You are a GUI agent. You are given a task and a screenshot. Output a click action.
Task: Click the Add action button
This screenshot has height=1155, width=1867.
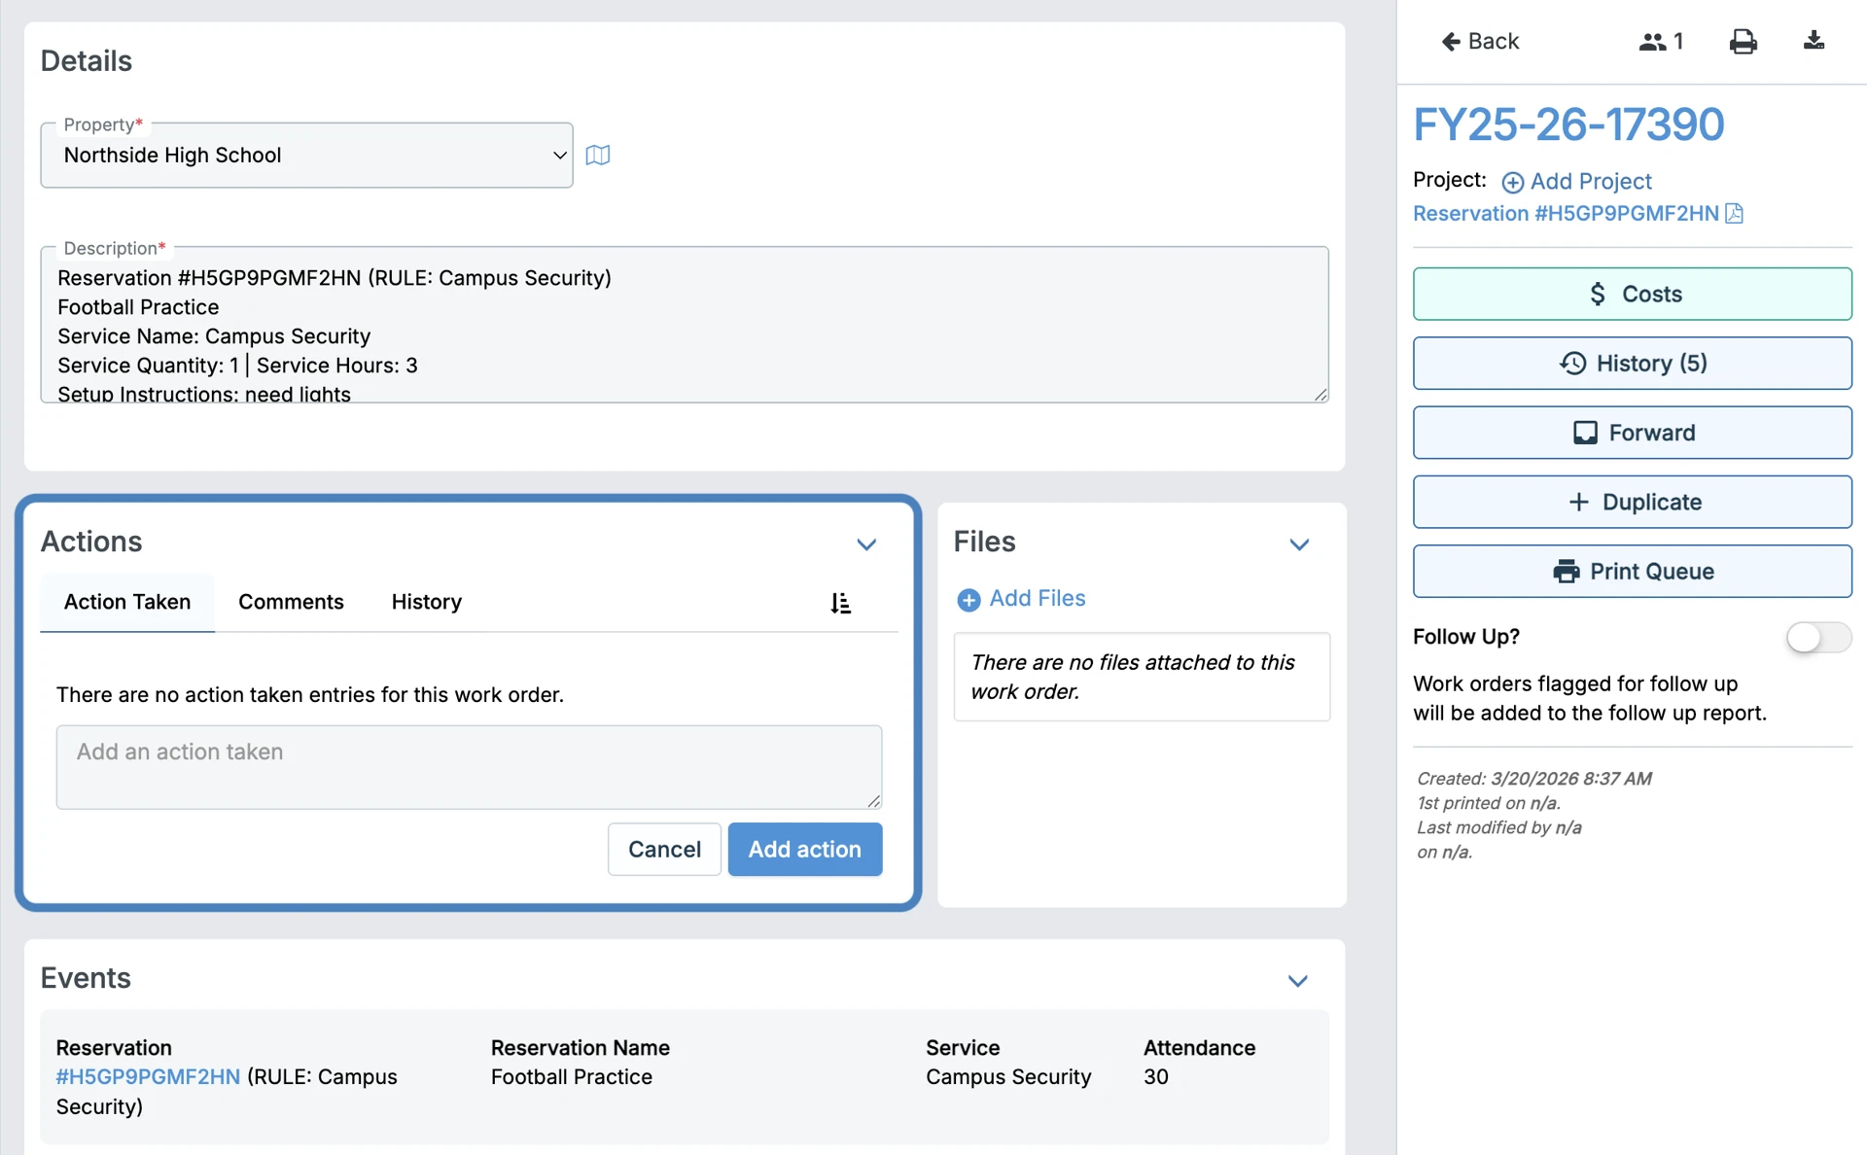[804, 849]
